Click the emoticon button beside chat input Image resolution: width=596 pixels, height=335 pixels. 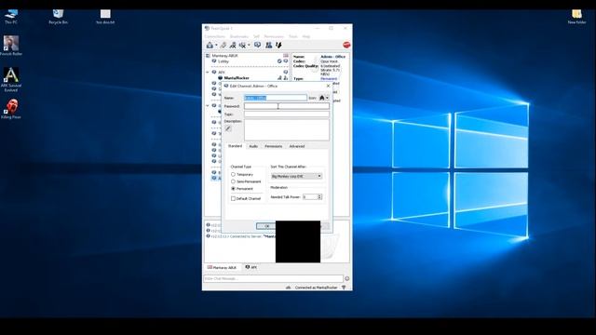click(x=346, y=278)
